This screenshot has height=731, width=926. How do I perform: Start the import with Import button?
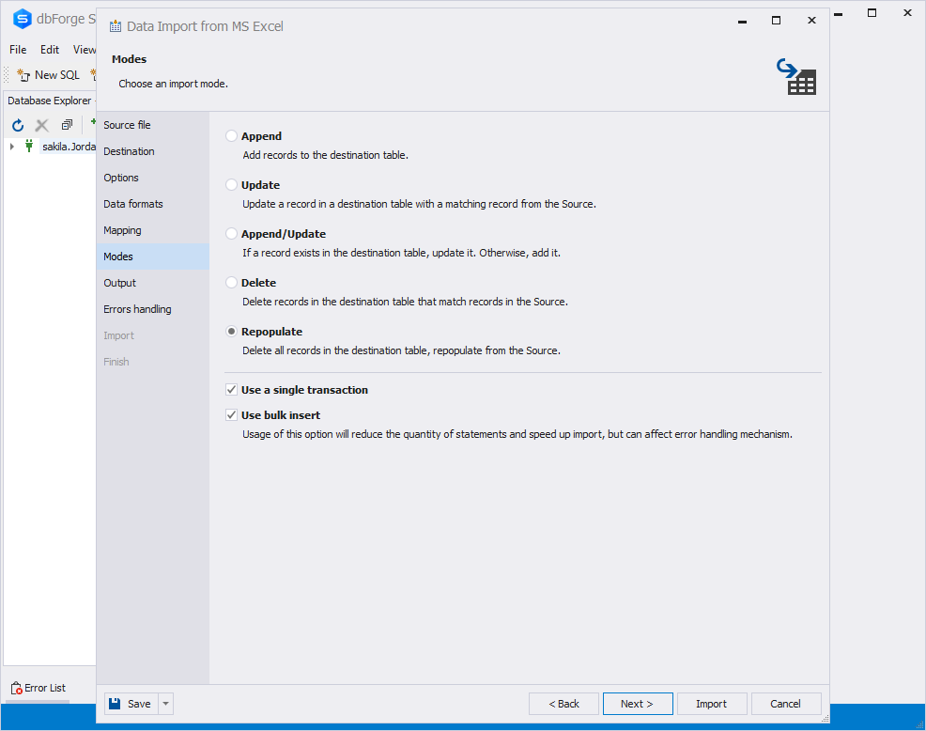[x=712, y=704]
